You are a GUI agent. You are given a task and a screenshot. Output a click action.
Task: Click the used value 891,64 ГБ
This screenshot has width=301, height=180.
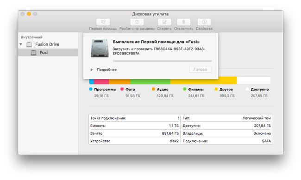pyautogui.click(x=170, y=133)
